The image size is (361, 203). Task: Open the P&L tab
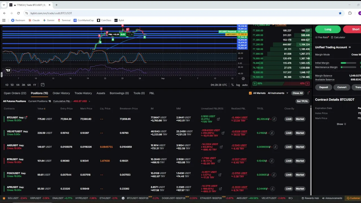point(152,93)
